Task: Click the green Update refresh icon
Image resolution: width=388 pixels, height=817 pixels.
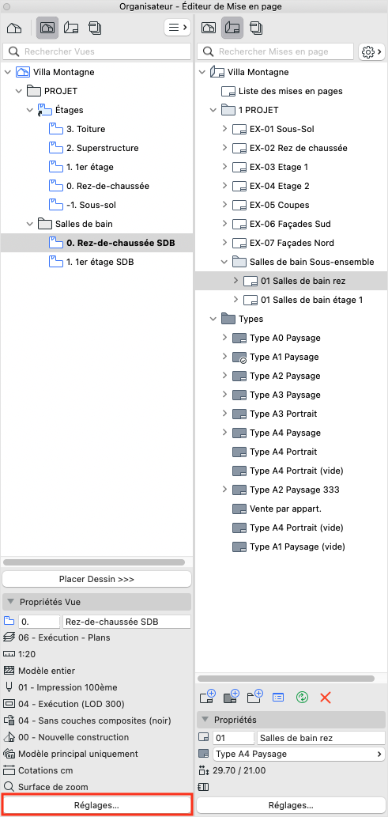Action: pyautogui.click(x=302, y=697)
